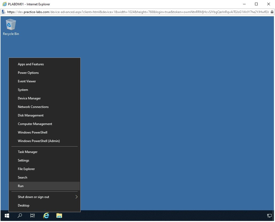The image size is (275, 222).
Task: Open Network Connections
Action: [x=33, y=107]
